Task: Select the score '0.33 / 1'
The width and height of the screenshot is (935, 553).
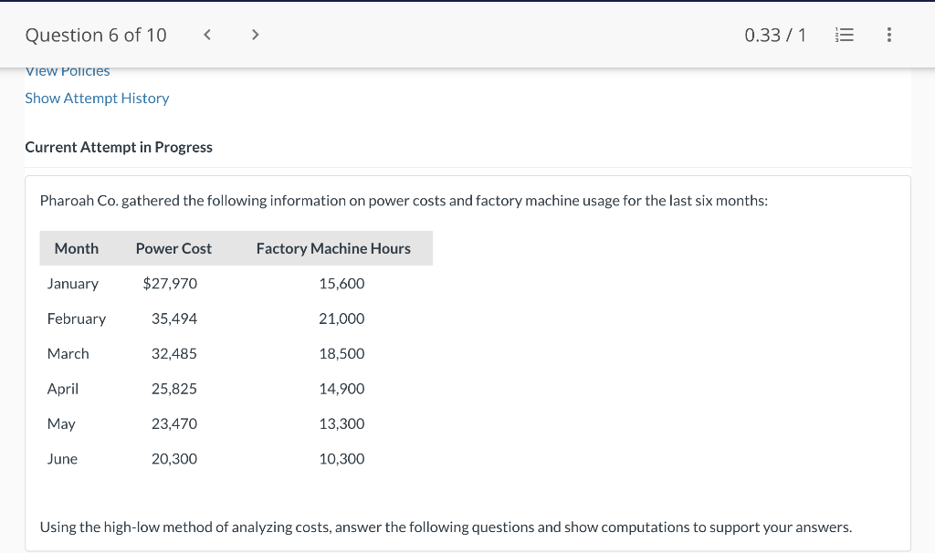Action: click(775, 36)
